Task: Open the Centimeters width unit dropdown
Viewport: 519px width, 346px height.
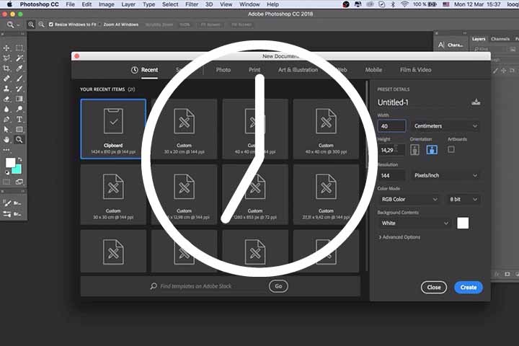Action: point(445,126)
